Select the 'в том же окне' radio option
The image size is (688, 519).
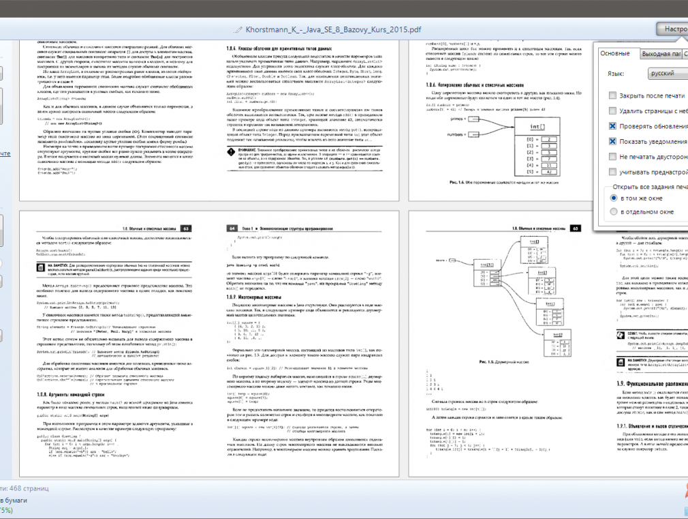tap(614, 198)
